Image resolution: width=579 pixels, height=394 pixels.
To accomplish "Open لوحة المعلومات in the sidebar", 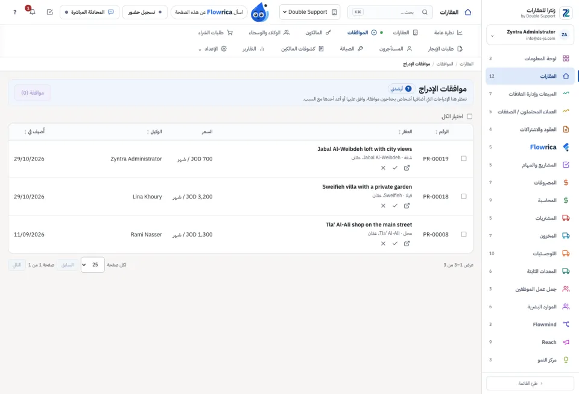I will tap(530, 59).
